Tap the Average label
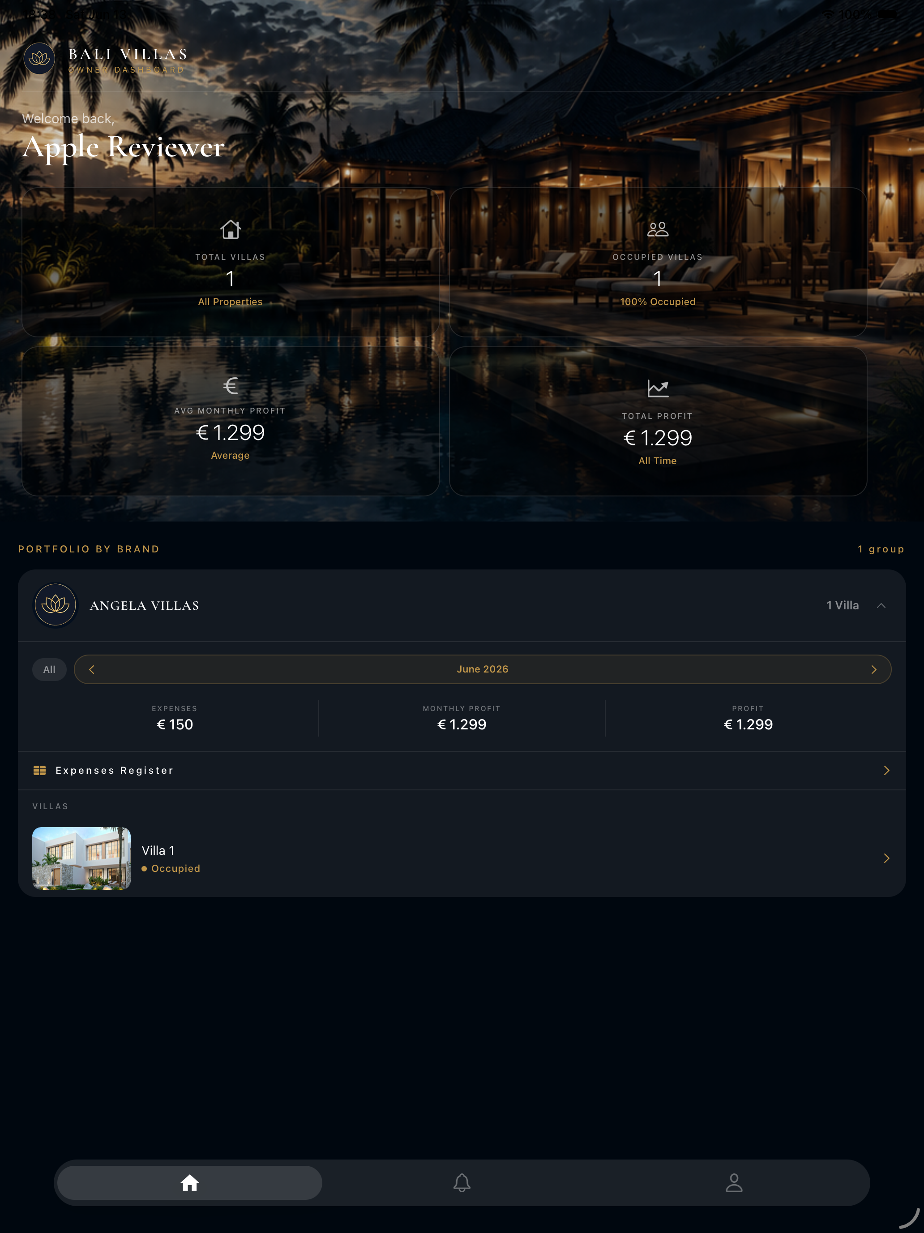The width and height of the screenshot is (924, 1233). point(230,455)
